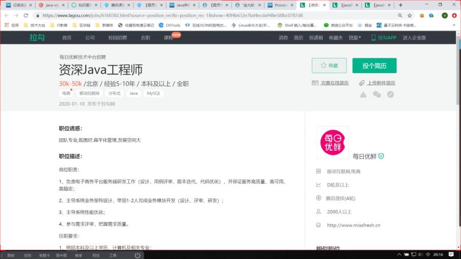Open the 公司 navigation item
The width and height of the screenshot is (461, 259).
(90, 37)
